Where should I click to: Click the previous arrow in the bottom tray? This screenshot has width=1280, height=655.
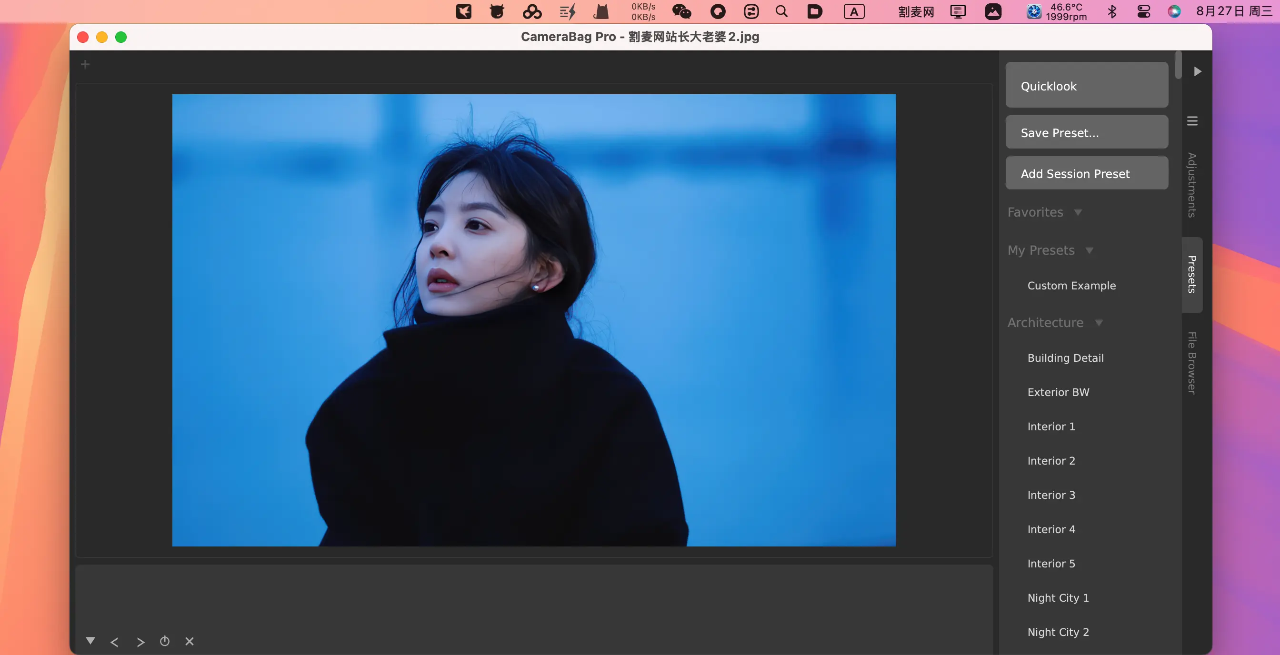(114, 642)
